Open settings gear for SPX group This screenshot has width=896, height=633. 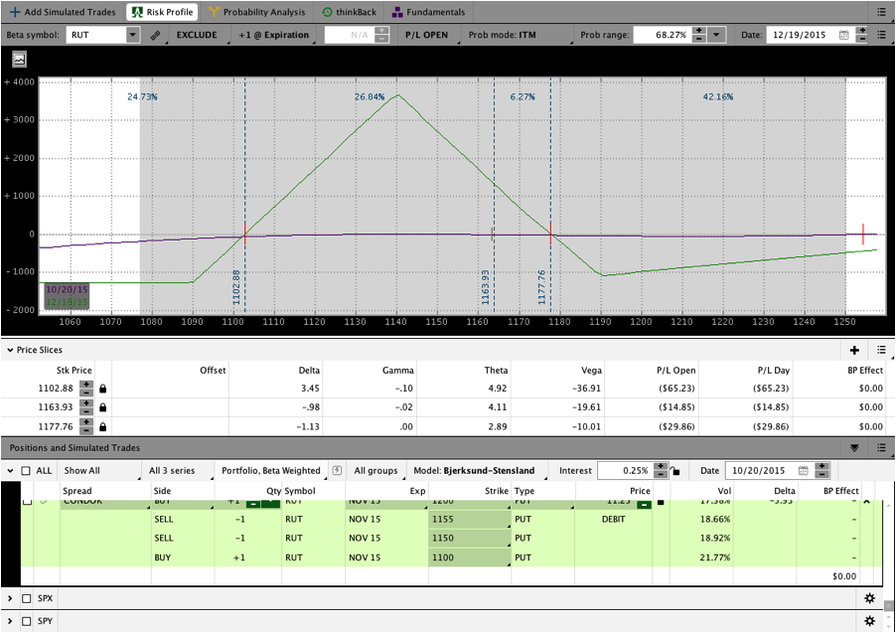pyautogui.click(x=870, y=598)
